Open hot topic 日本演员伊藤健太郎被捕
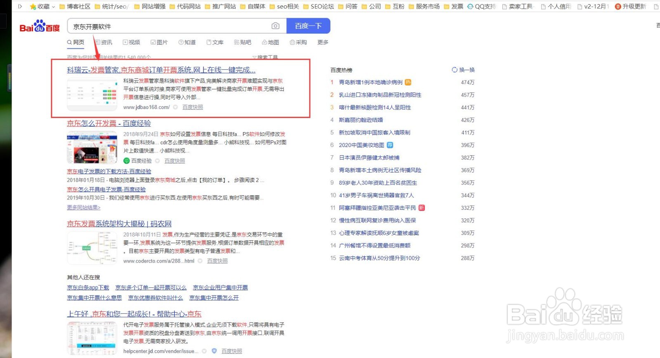660x358 pixels. tap(369, 158)
